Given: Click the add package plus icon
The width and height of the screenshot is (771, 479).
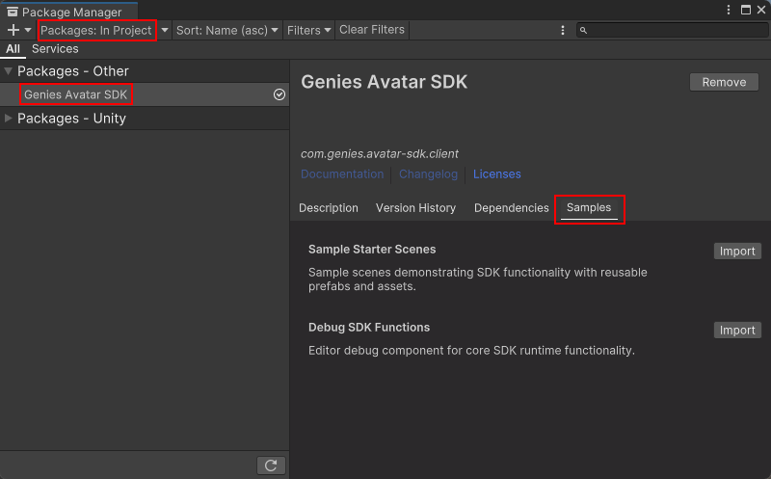Looking at the screenshot, I should (13, 30).
